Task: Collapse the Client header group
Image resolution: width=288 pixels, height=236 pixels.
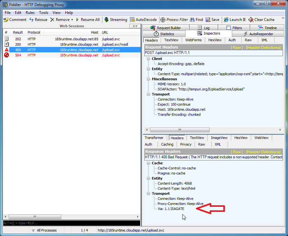Action: pos(149,59)
